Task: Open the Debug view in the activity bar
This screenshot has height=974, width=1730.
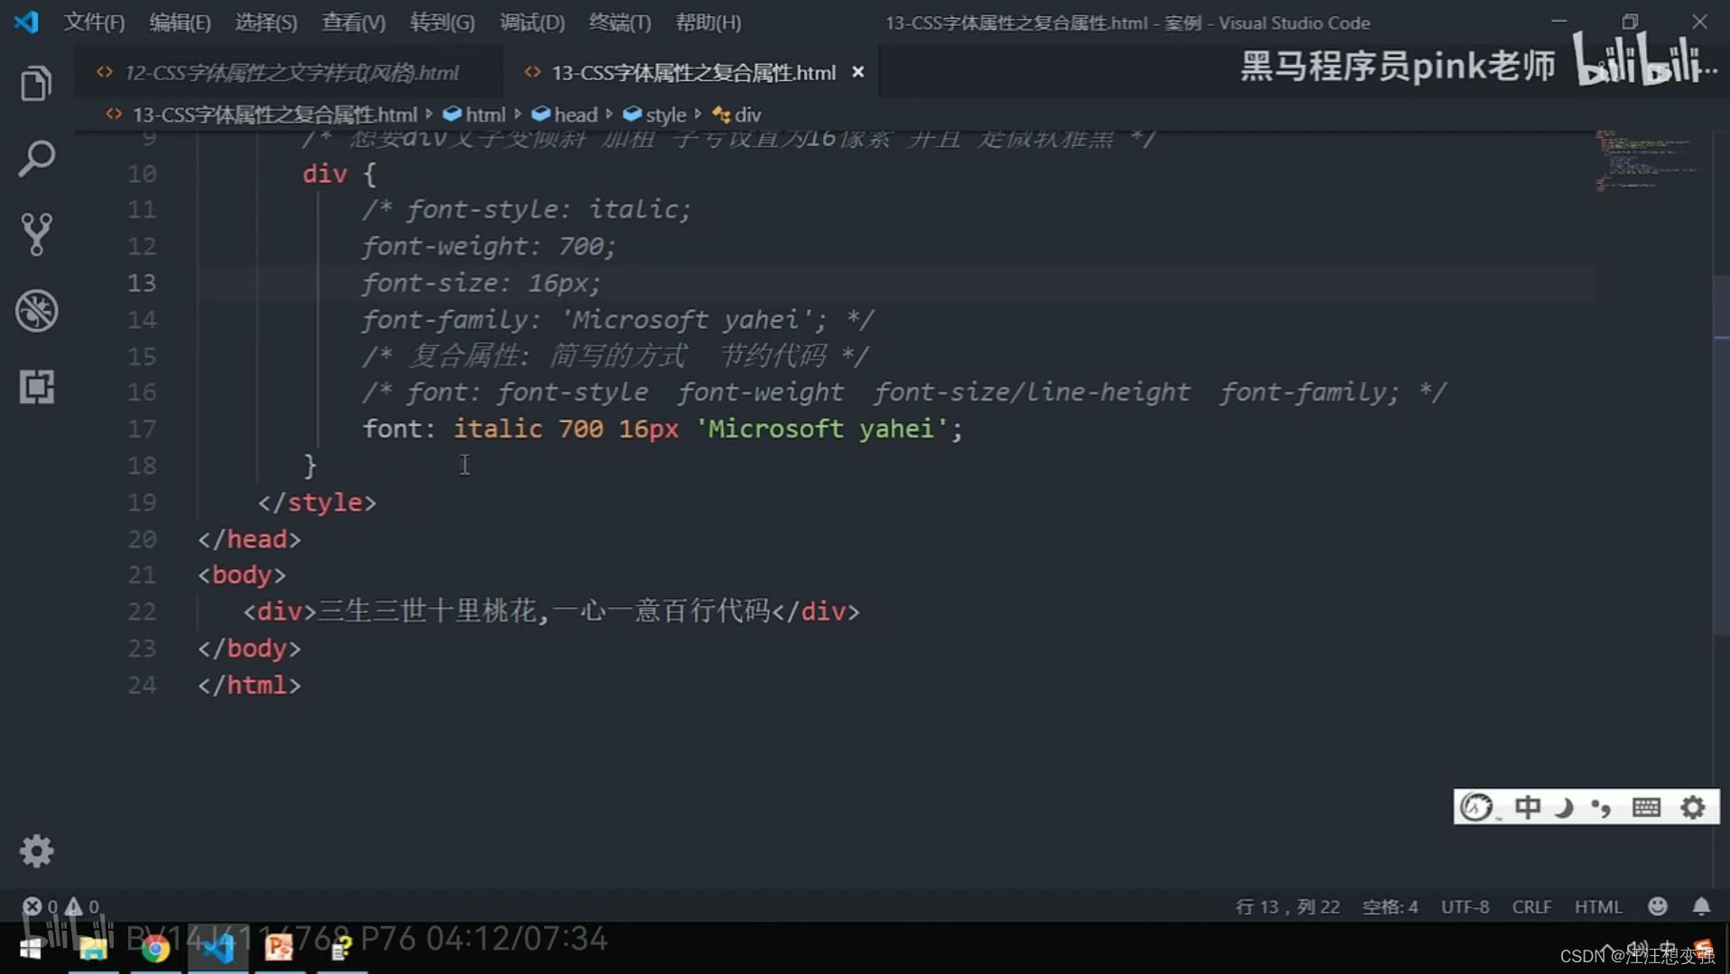Action: [x=36, y=310]
